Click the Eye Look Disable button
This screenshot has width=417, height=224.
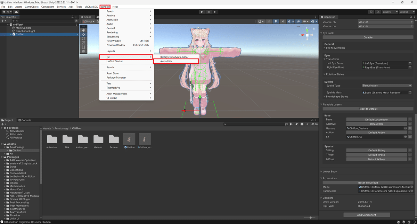point(368,37)
